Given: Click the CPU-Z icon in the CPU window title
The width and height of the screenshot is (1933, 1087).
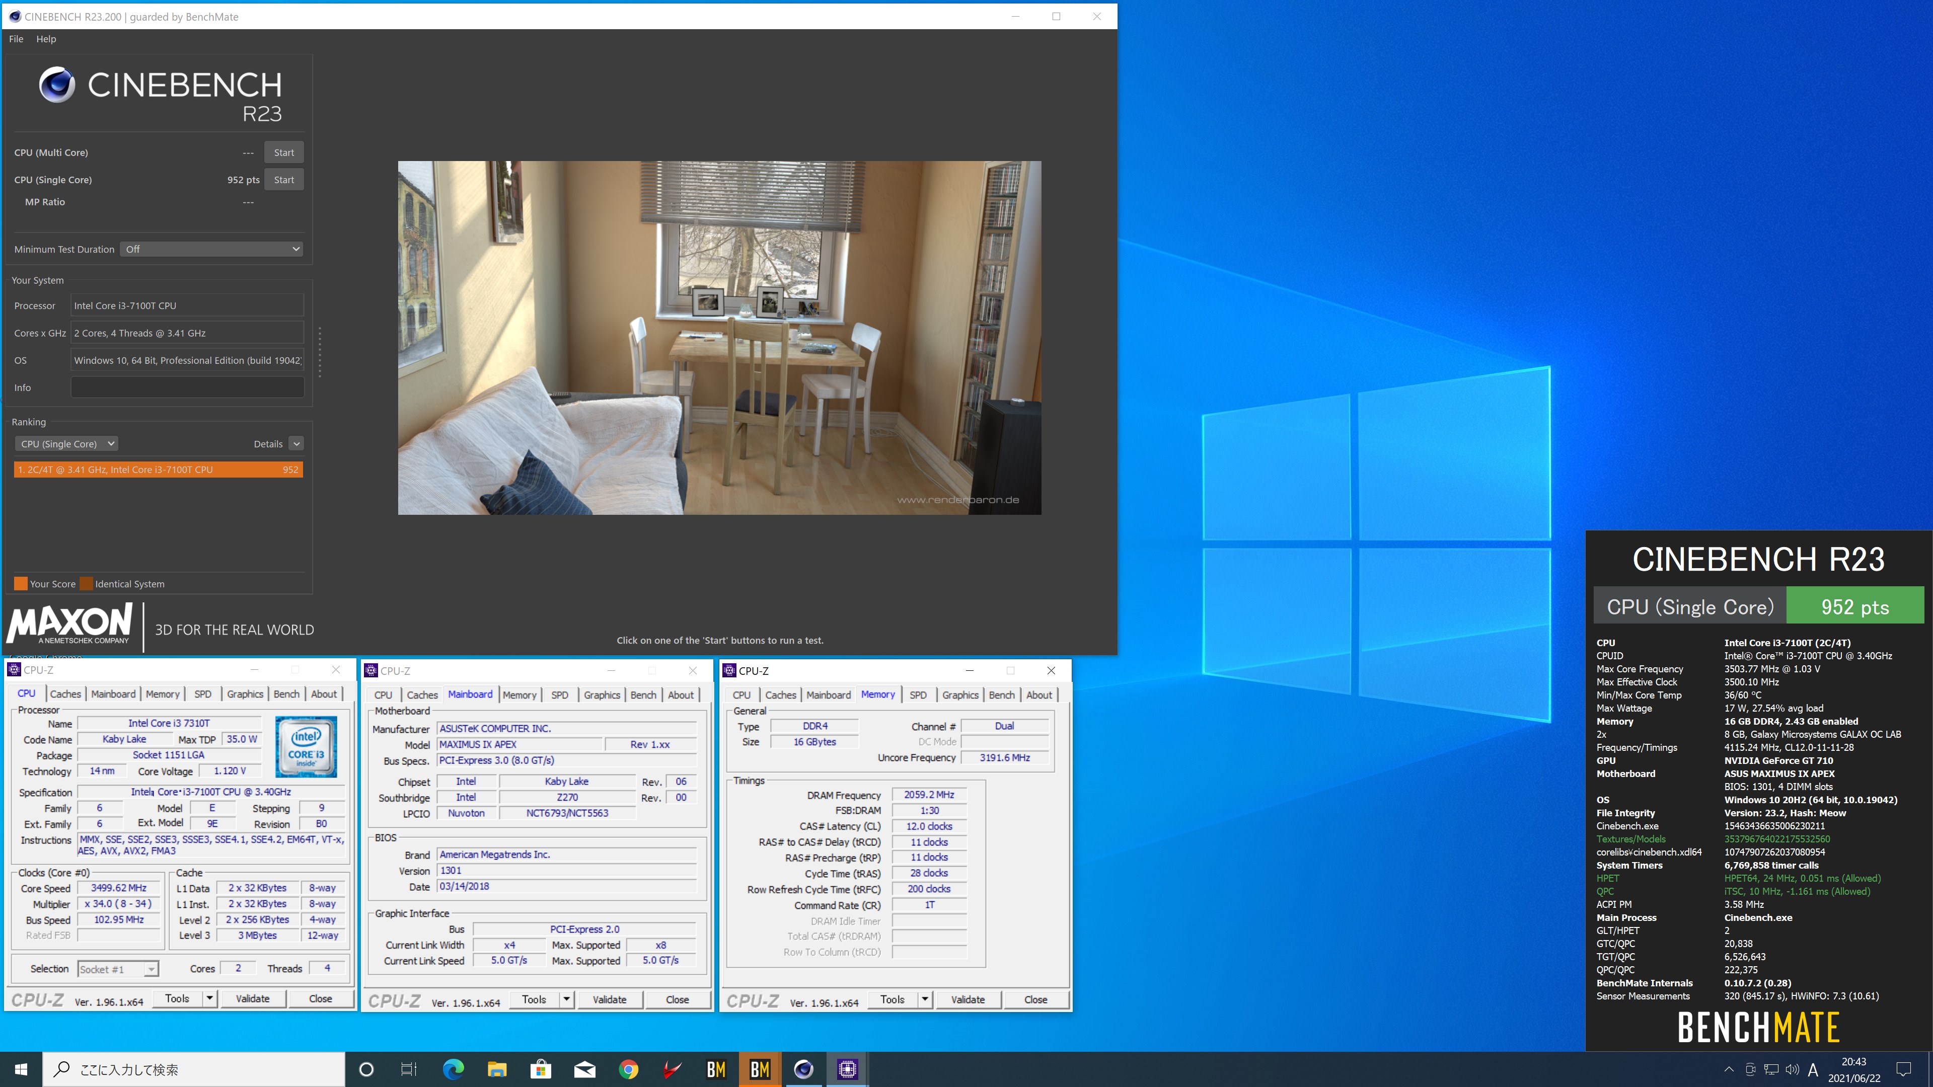Looking at the screenshot, I should (14, 670).
